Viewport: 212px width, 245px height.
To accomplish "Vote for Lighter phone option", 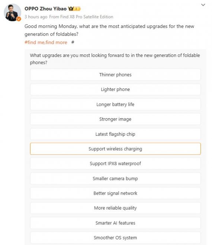I will pyautogui.click(x=115, y=89).
